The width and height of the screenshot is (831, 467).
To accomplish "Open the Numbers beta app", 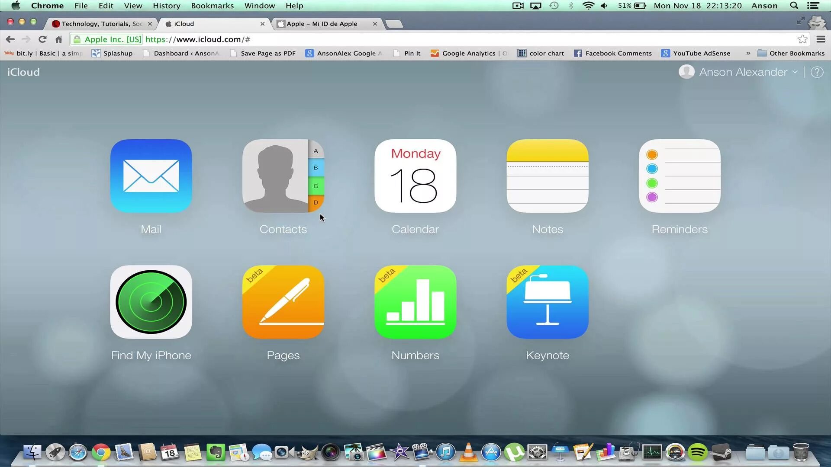I will tap(415, 302).
